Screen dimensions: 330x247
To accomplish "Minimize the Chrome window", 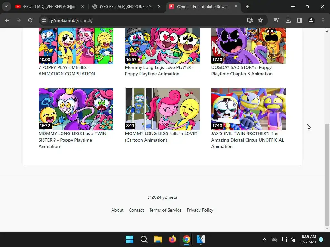I will coord(293,6).
